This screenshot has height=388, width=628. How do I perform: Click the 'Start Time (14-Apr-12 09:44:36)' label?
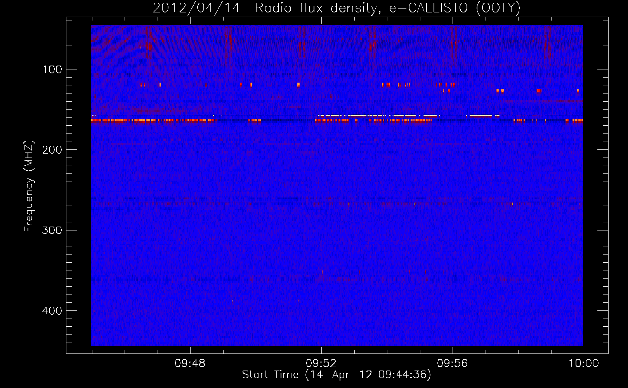(337, 375)
